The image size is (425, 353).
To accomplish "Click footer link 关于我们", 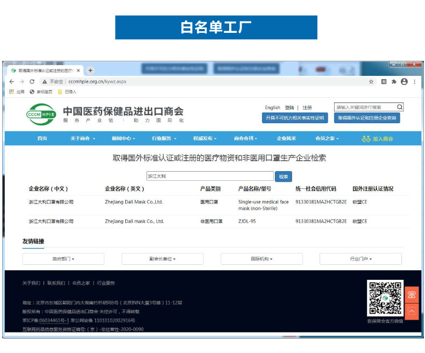I will pyautogui.click(x=31, y=283).
